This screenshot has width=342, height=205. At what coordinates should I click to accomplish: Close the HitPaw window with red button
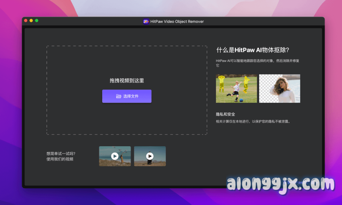coord(26,21)
